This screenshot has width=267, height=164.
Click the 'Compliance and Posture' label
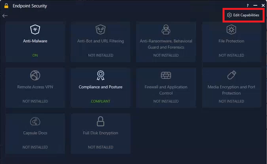[100, 87]
